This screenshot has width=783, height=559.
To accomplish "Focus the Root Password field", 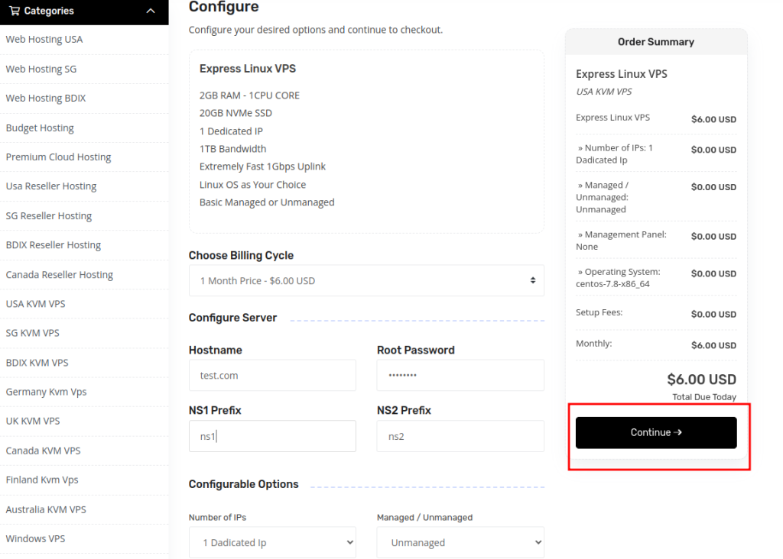I will [x=460, y=376].
